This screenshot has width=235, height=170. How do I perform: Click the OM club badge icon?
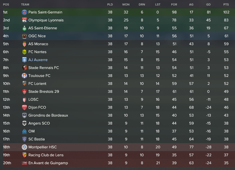[x=24, y=131]
